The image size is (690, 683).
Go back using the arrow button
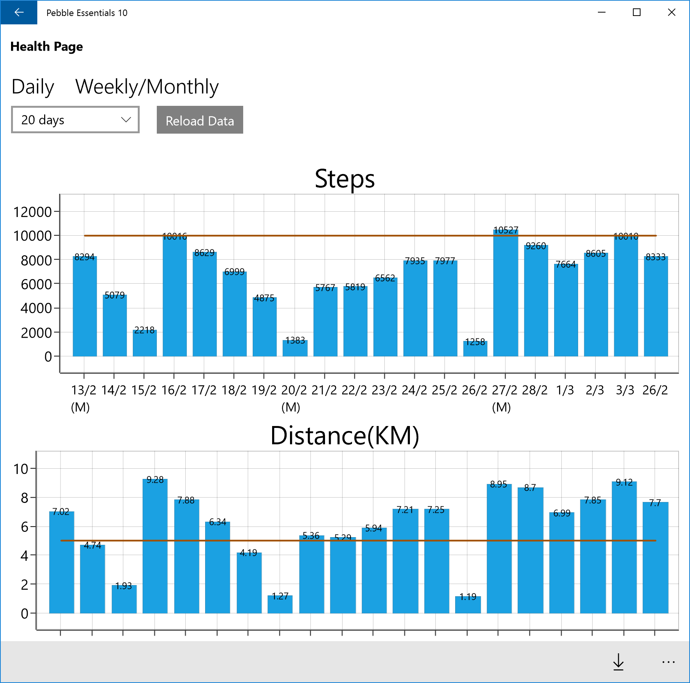[x=19, y=13]
